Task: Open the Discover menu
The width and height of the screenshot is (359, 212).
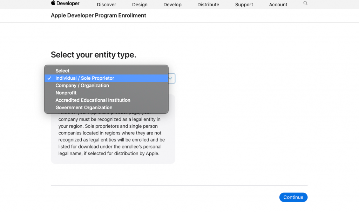Action: tap(106, 5)
